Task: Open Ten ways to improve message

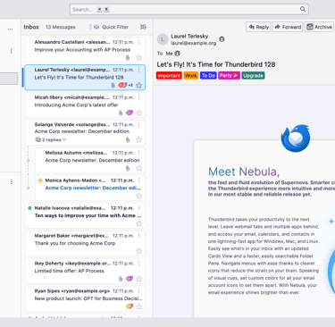Action: coord(85,215)
